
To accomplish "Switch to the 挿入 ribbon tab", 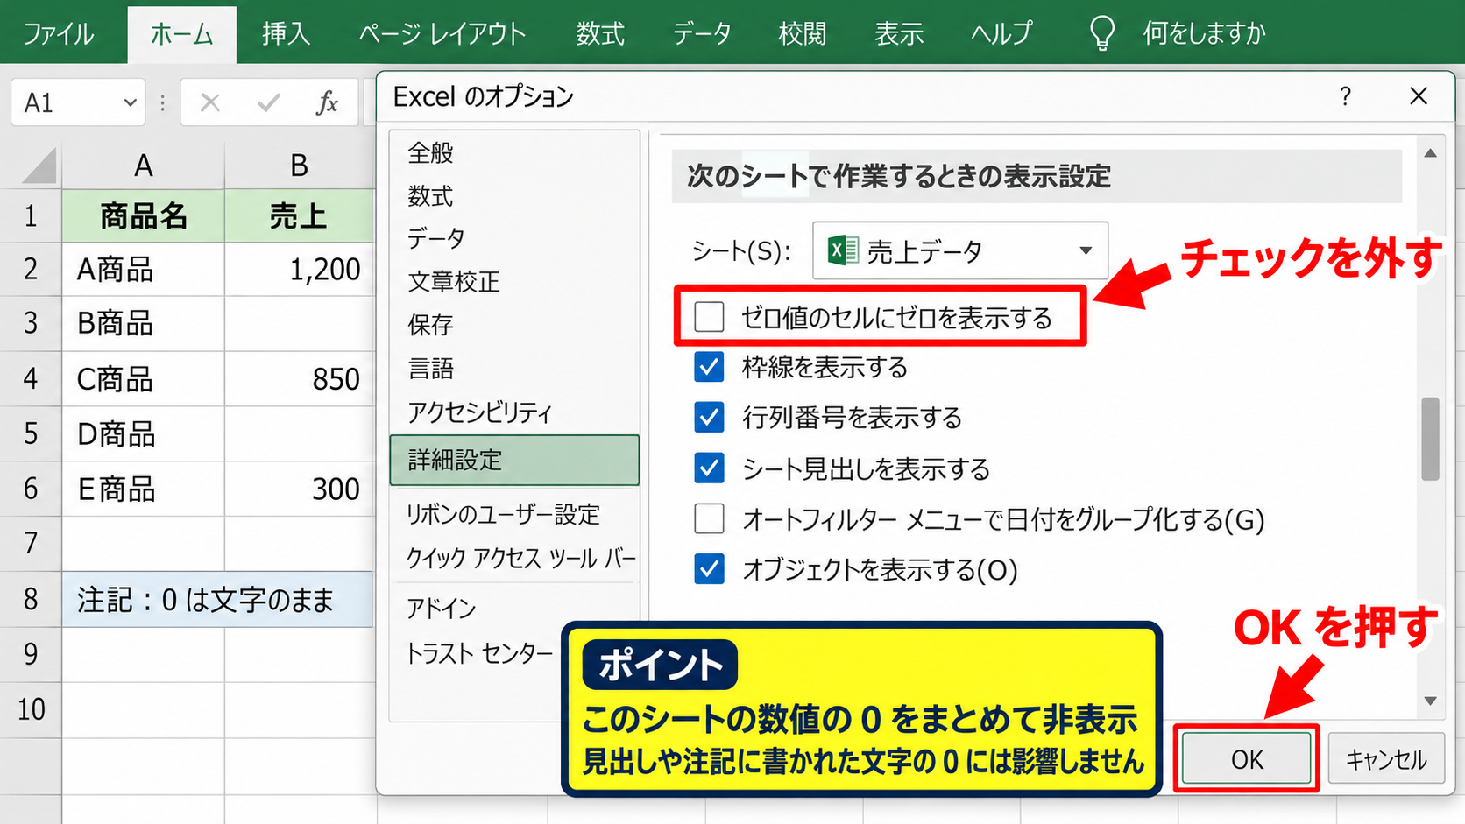I will click(286, 33).
